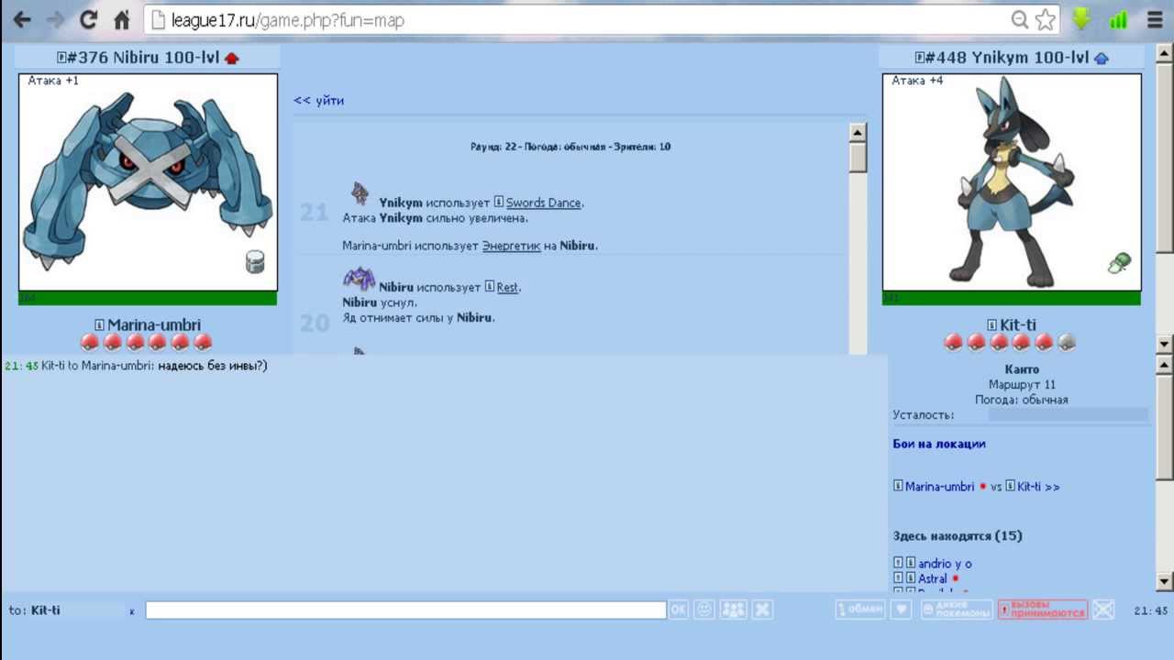The image size is (1174, 660).
Task: Send the chat message with the OK button
Action: point(678,610)
